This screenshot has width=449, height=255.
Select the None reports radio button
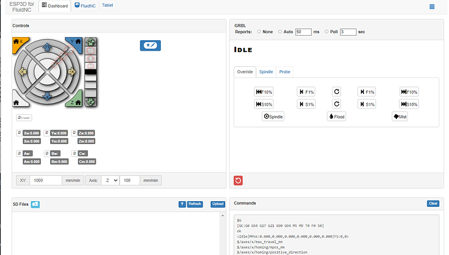click(x=259, y=32)
